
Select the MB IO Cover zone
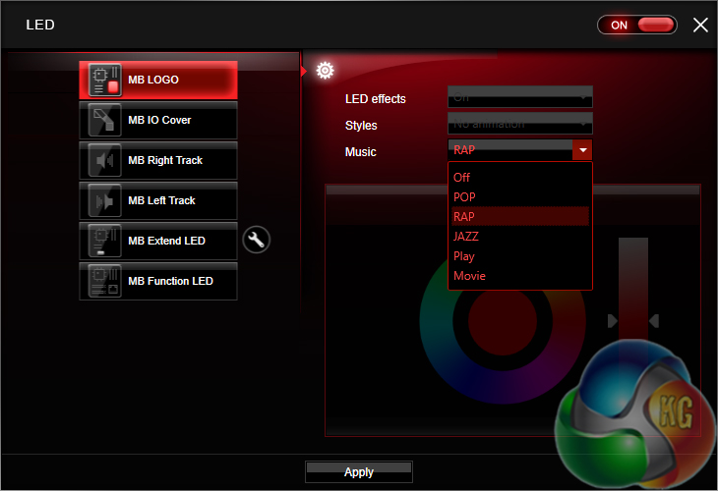pyautogui.click(x=158, y=120)
